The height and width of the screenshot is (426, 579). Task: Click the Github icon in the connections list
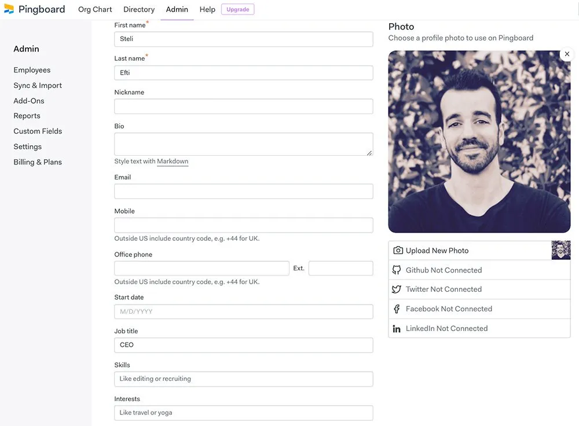coord(396,270)
